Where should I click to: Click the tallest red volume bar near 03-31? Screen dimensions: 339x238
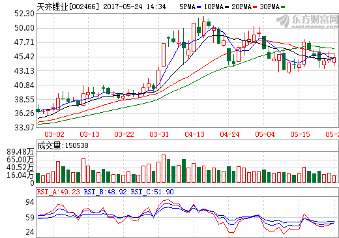coord(164,169)
